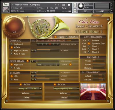Image resolution: width=115 pixels, height=110 pixels.
Task: Select Keyboard dynamic mode
Action: point(11,44)
